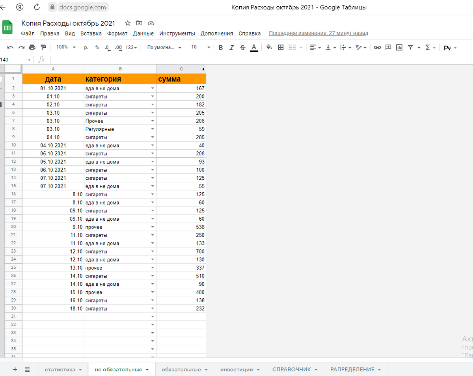473x376 pixels.
Task: Click the insert chart icon
Action: (x=399, y=47)
